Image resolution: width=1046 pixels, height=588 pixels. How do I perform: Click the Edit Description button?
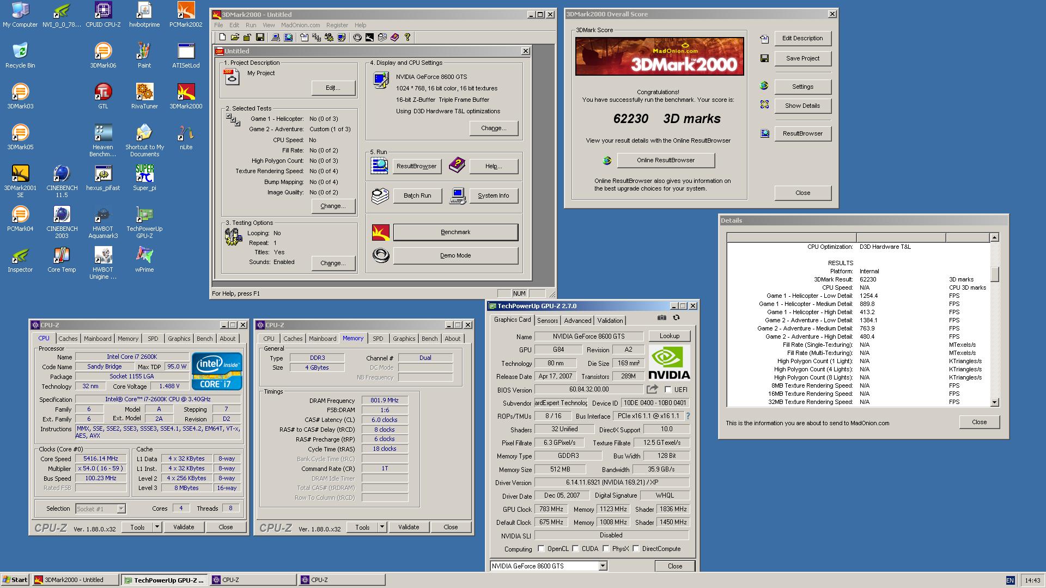(802, 38)
